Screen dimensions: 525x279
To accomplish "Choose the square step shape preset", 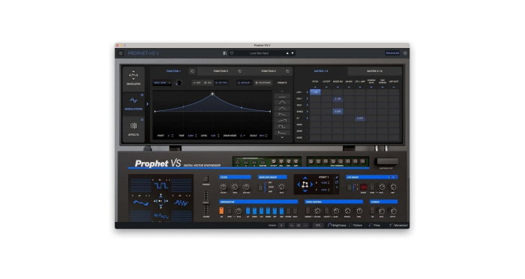I will pos(282,127).
